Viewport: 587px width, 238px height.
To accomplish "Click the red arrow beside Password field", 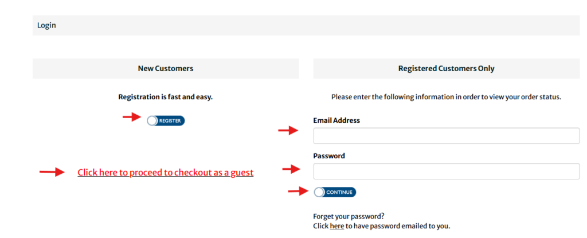I will pyautogui.click(x=291, y=169).
